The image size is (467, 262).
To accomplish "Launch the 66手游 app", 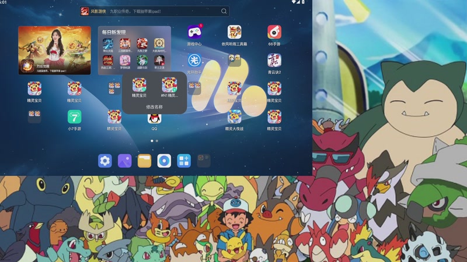I will click(274, 32).
